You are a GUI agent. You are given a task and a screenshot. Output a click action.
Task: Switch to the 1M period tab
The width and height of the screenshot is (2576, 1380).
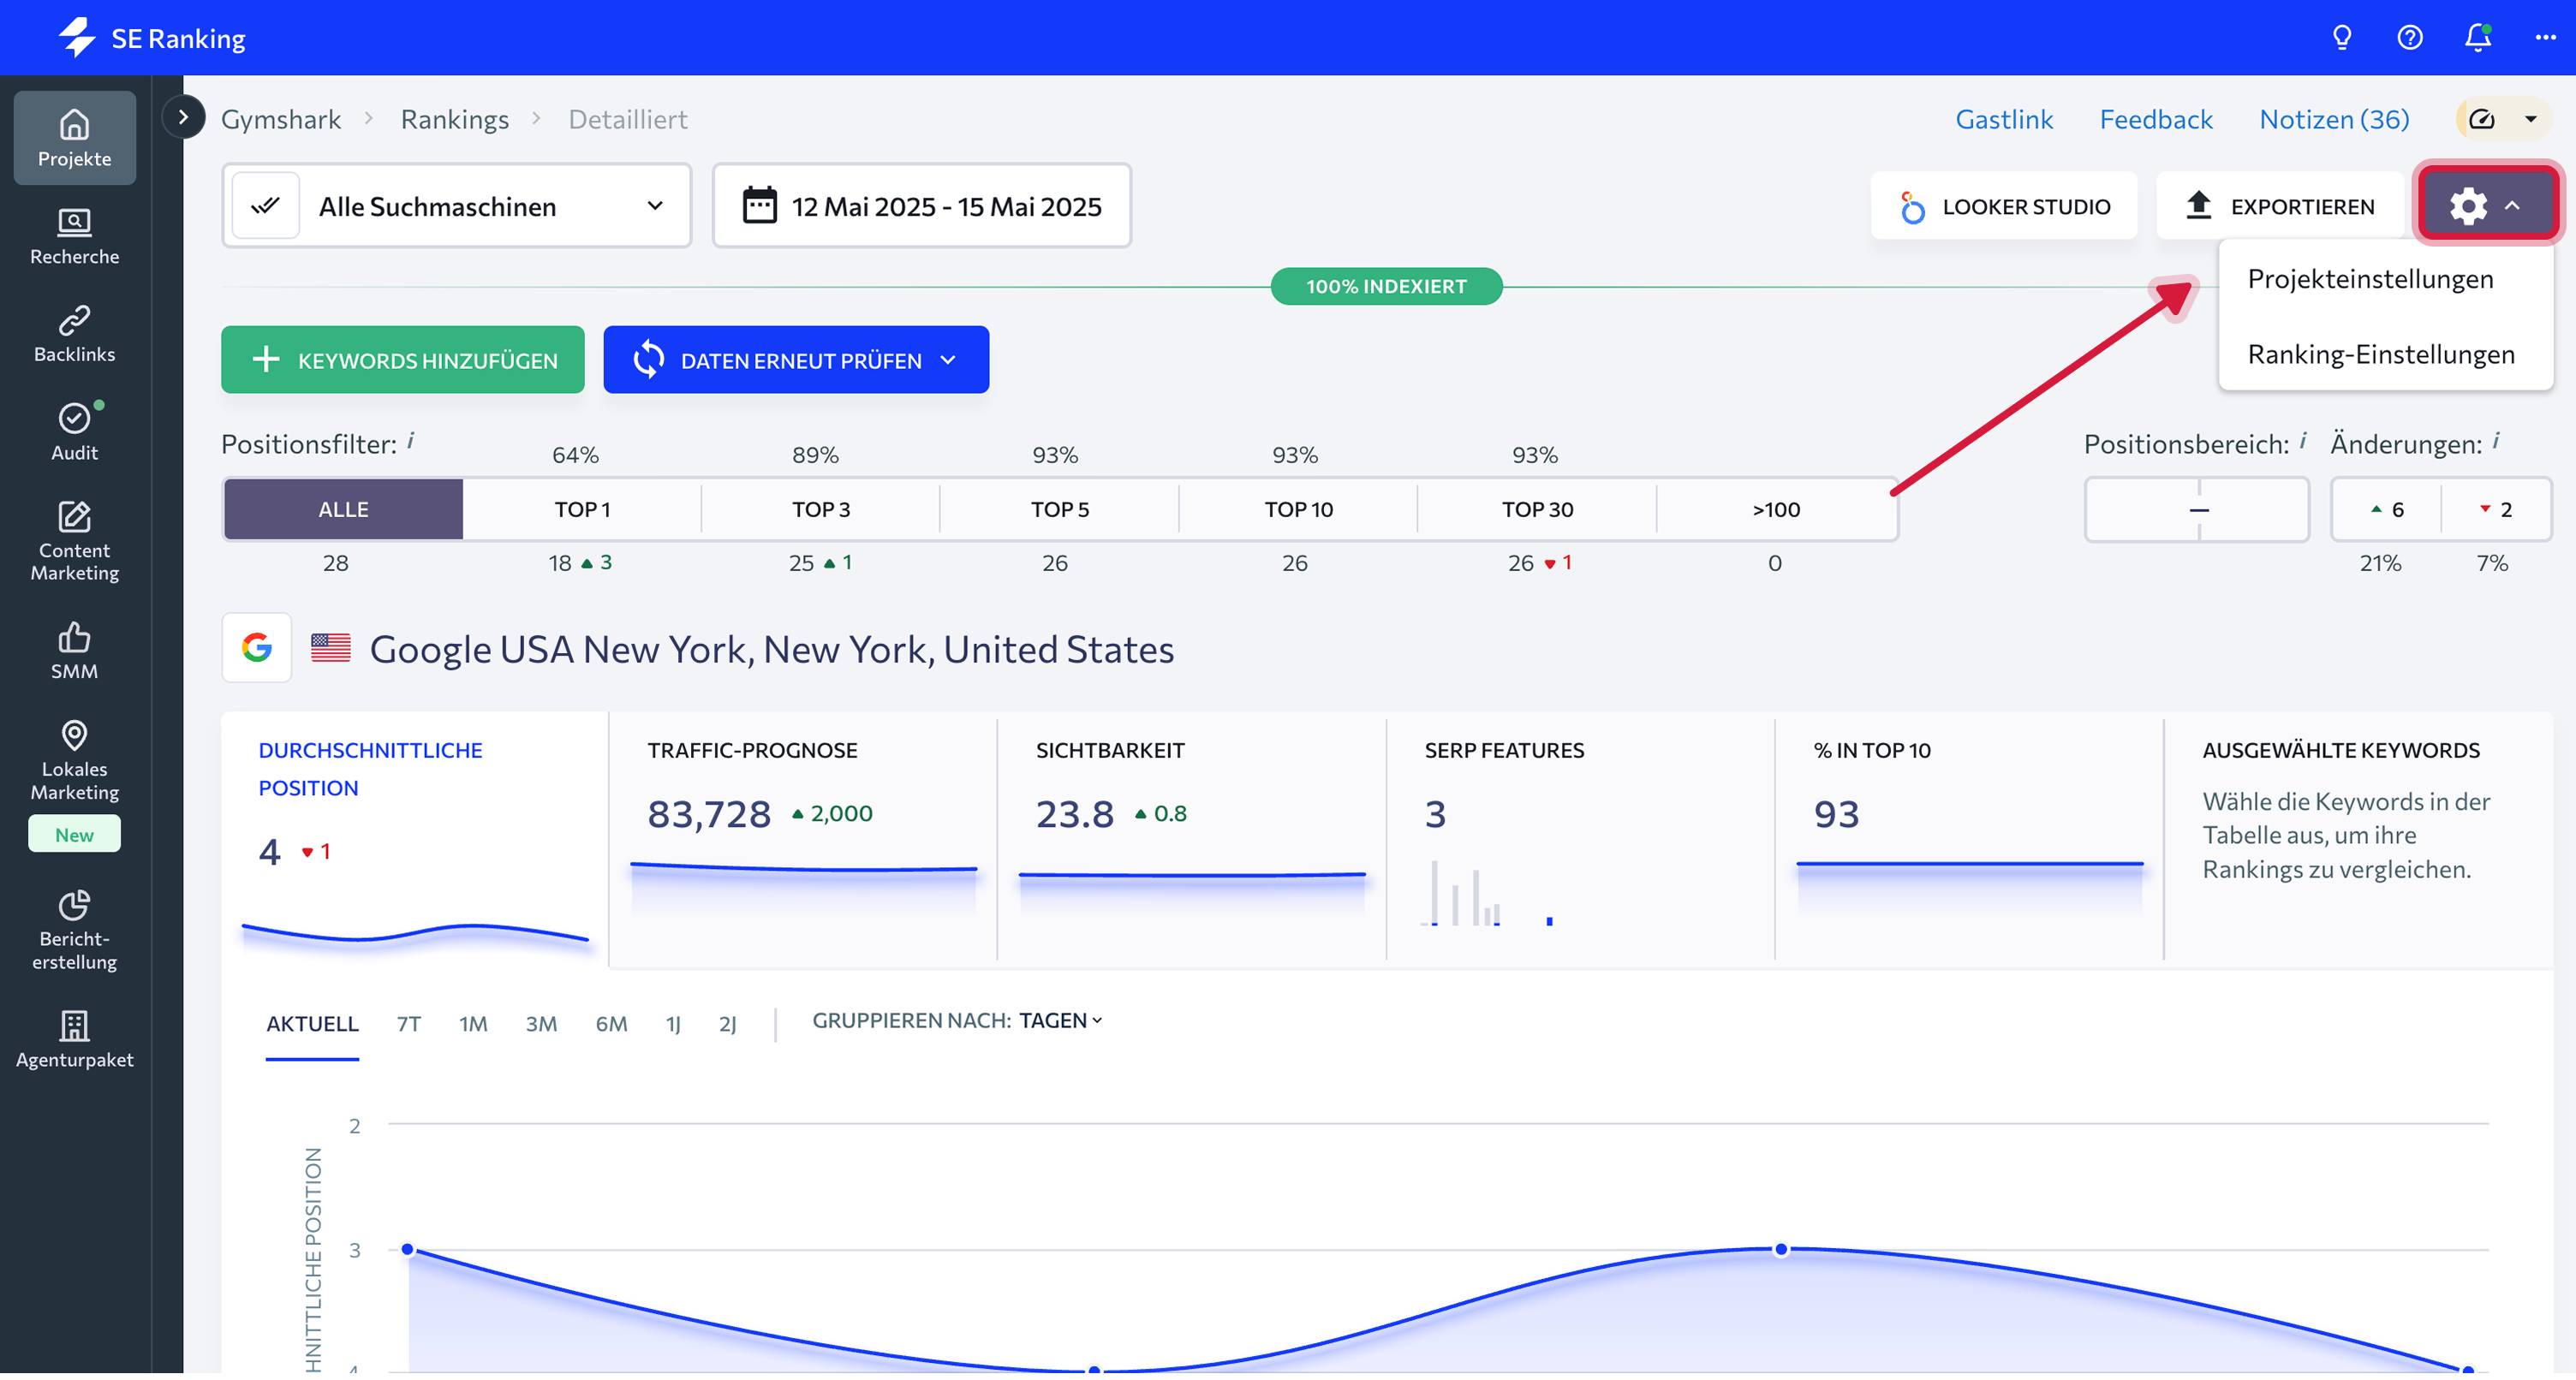(473, 1025)
